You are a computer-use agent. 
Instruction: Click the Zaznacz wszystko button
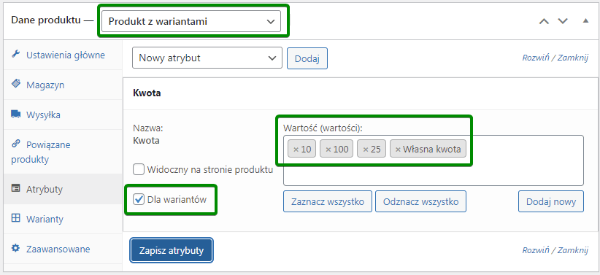[328, 201]
